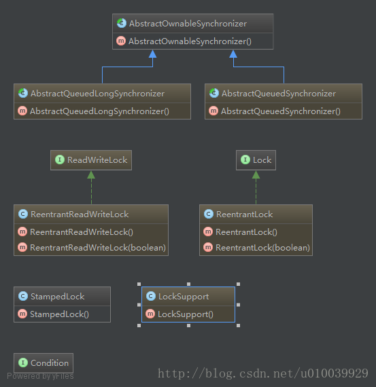Click the StampedLock() method icon
This screenshot has width=376, height=387.
[22, 314]
